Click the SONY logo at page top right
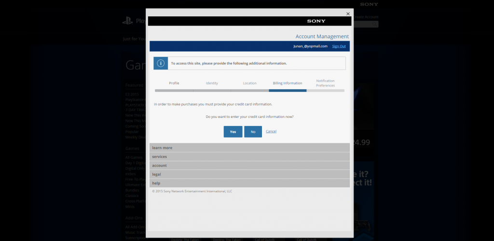 coord(369,4)
